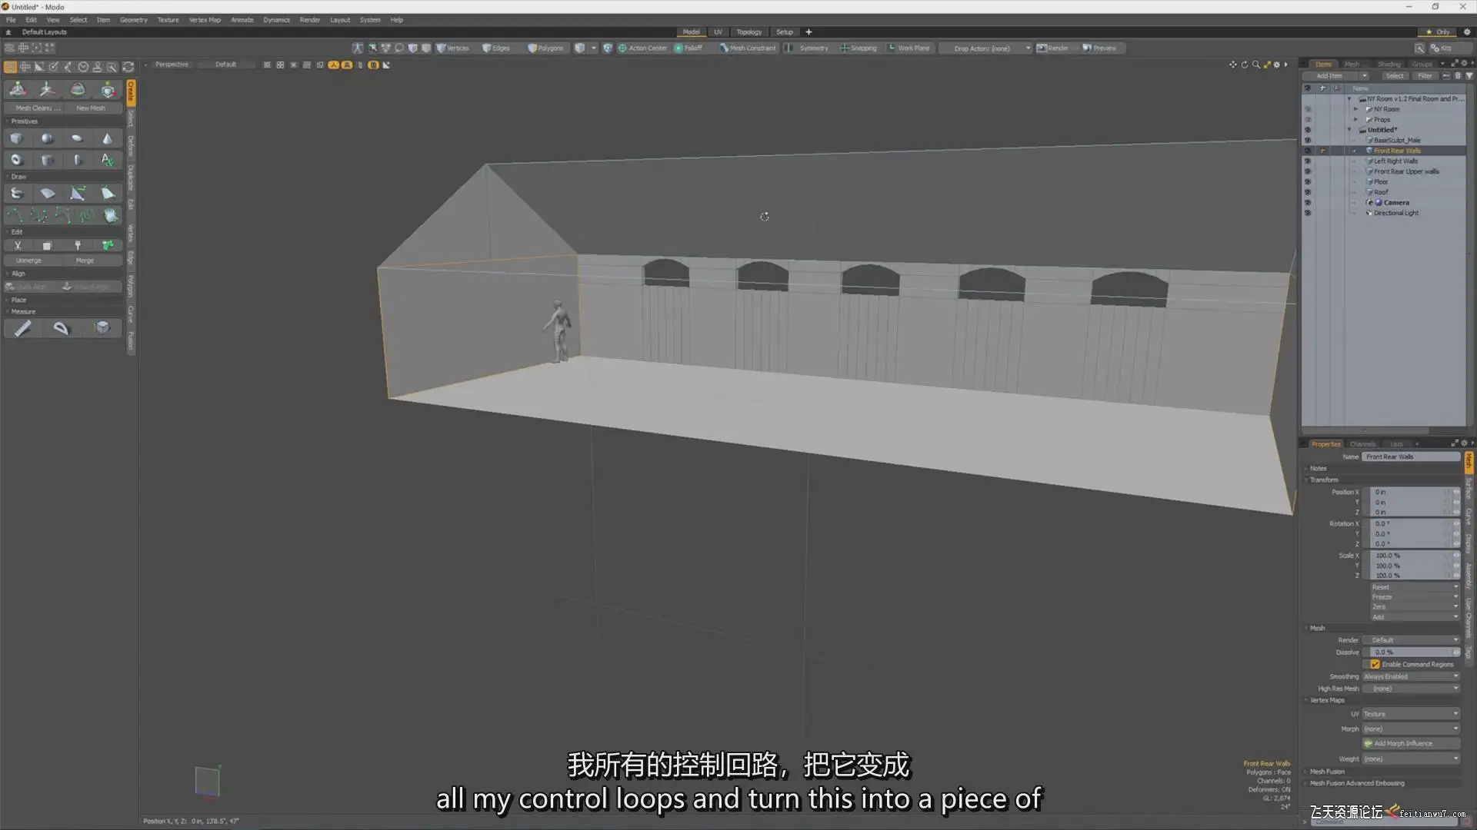Select the Torus primitive tool
This screenshot has height=830, width=1477.
[16, 160]
